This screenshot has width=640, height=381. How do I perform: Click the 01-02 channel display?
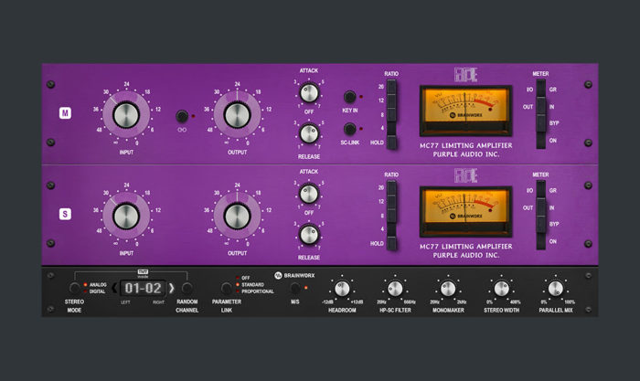(x=143, y=288)
